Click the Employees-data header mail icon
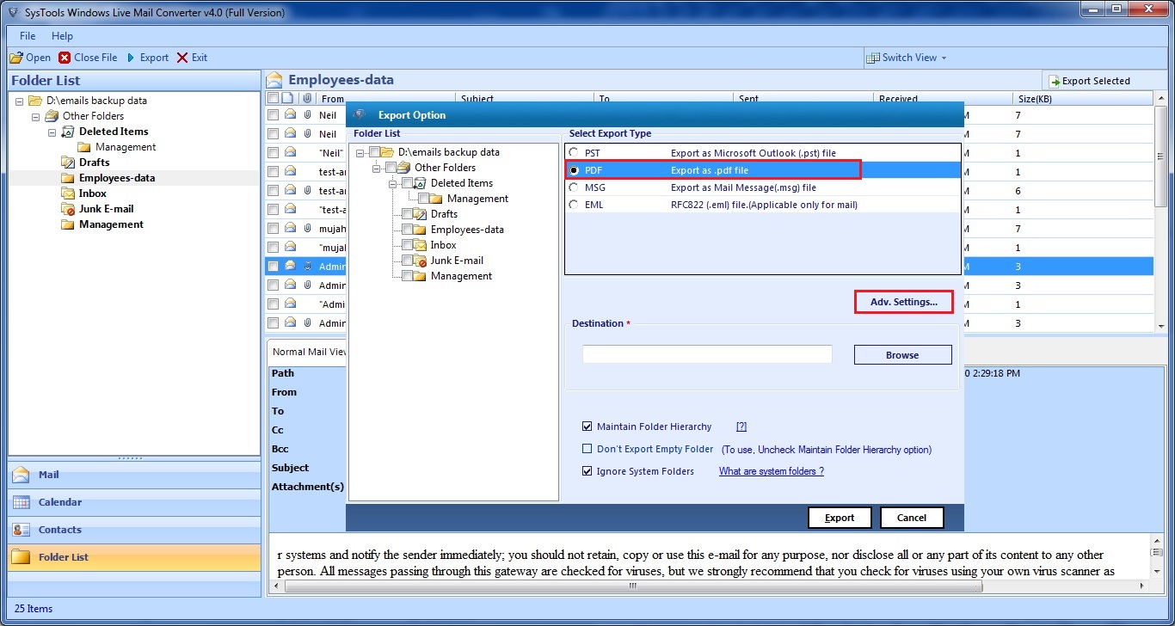 [274, 80]
